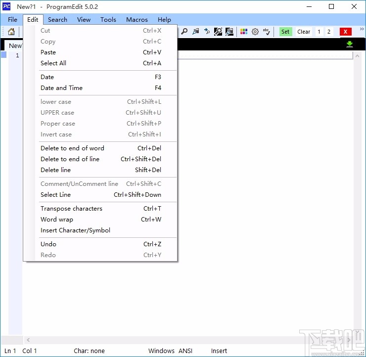This screenshot has height=357, width=366.
Task: Click 'ANSI' encoding status
Action: click(185, 351)
